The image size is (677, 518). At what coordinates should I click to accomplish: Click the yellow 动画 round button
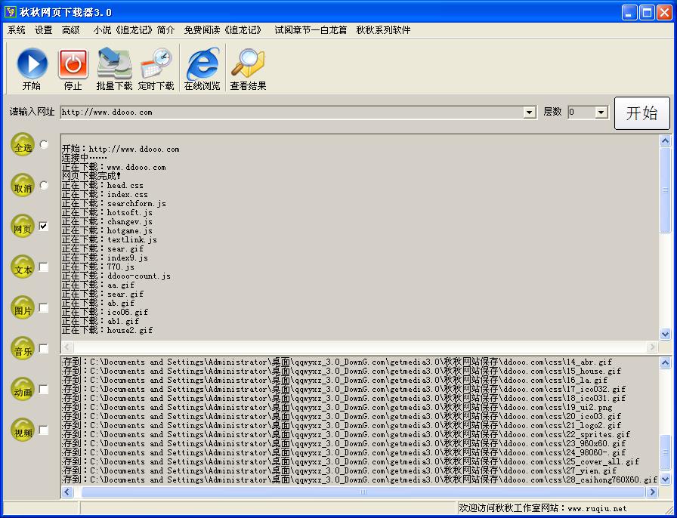click(x=23, y=390)
